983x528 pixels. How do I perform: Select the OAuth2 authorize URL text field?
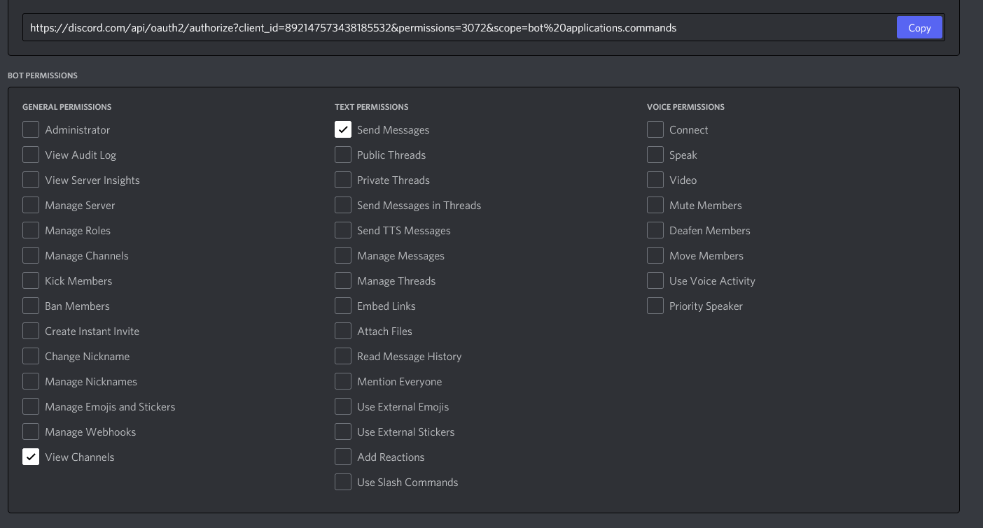(x=455, y=27)
